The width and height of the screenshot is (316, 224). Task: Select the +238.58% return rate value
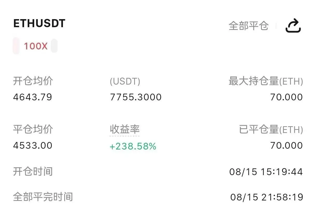pos(133,146)
